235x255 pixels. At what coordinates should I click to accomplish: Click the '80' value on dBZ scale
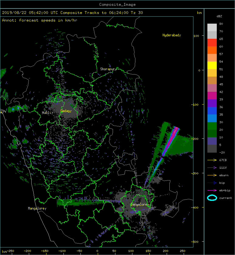[221, 24]
